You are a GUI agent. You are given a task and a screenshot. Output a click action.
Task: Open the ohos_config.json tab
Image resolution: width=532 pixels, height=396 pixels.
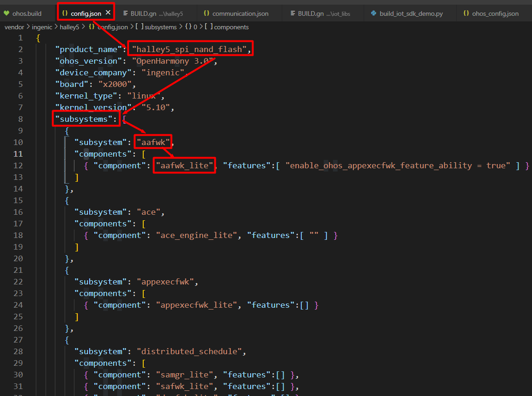tap(495, 13)
